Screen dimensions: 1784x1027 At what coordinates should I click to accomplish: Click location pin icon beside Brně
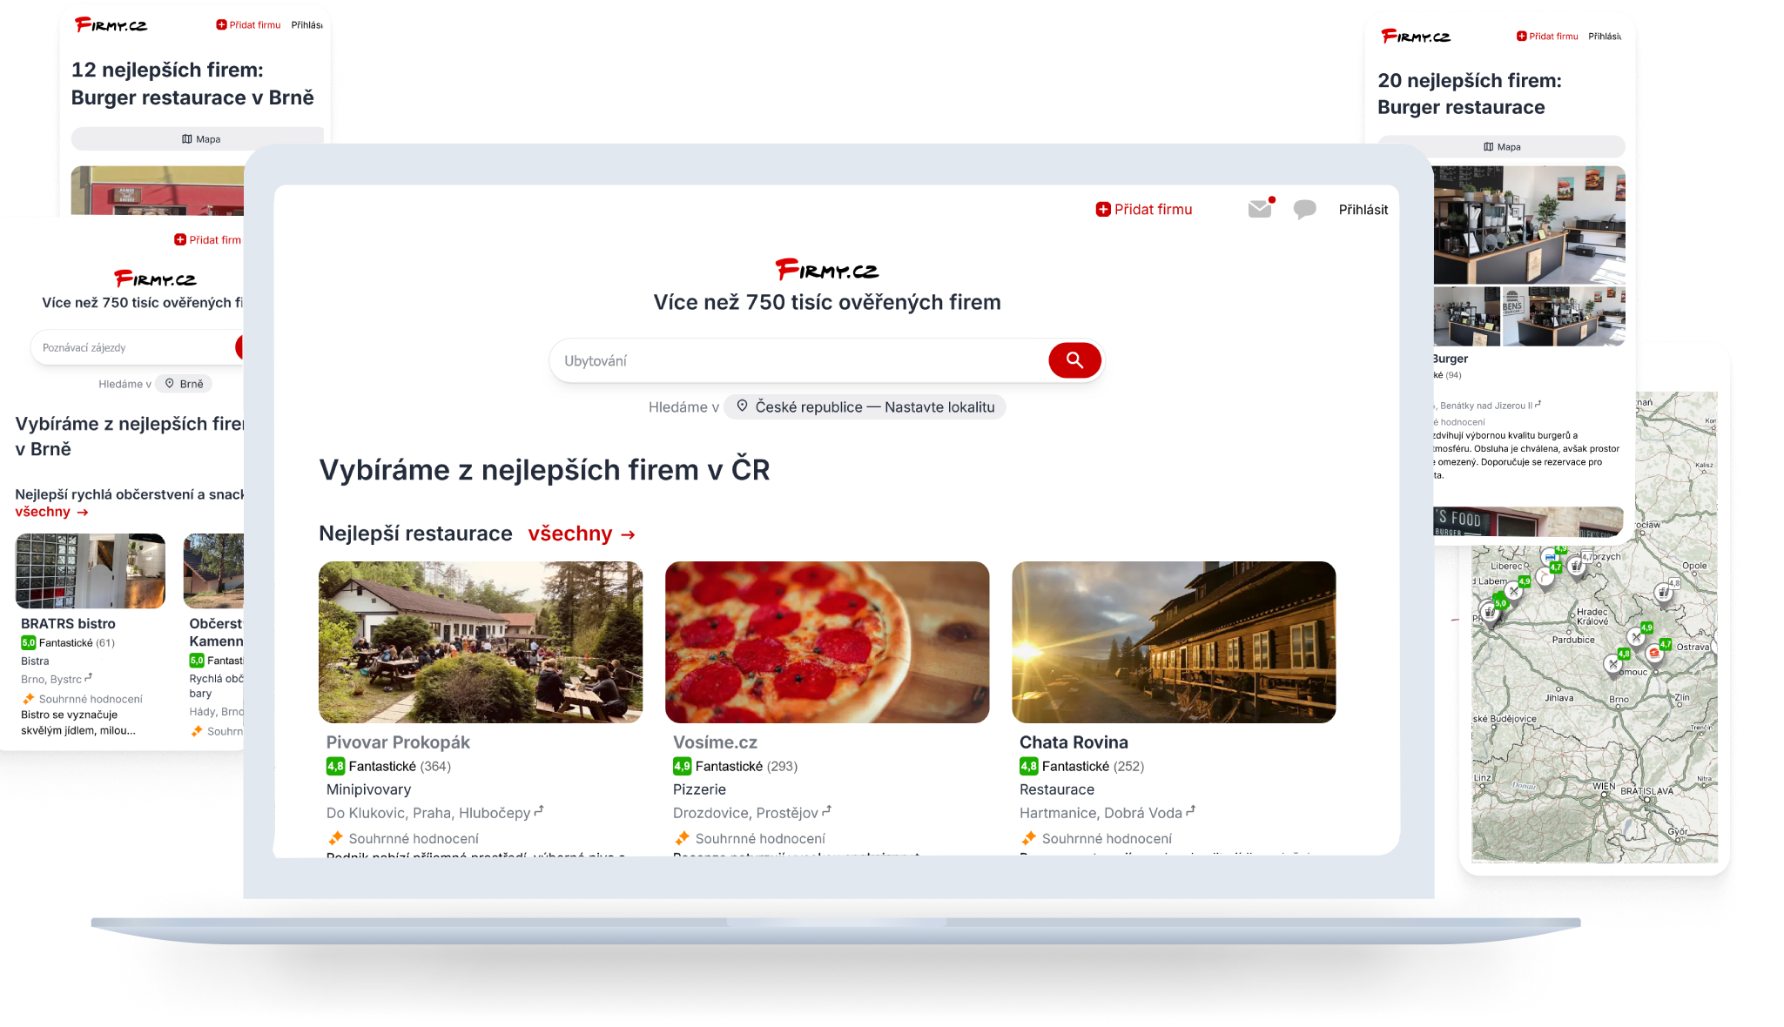click(x=170, y=383)
